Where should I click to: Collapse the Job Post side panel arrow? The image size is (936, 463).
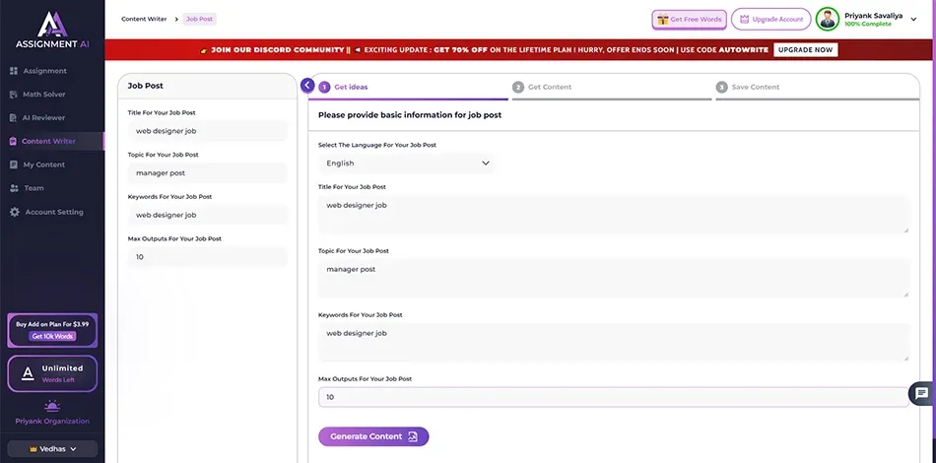pos(307,86)
